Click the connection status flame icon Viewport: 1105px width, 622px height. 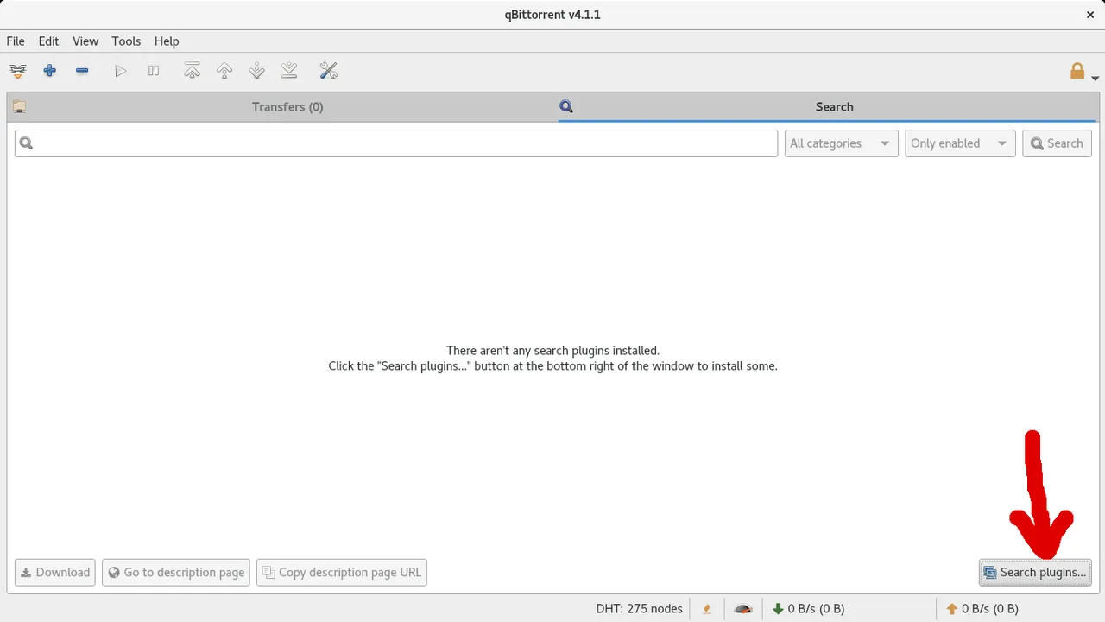706,608
